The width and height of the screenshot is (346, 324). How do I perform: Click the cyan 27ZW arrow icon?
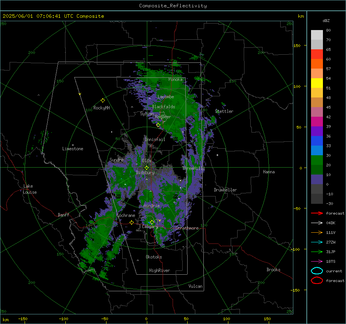pyautogui.click(x=317, y=242)
